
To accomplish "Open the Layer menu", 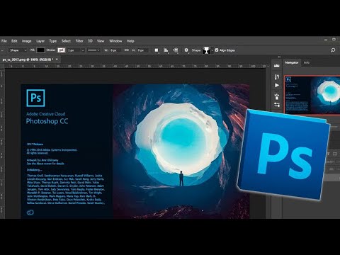I will pyautogui.click(x=40, y=41).
